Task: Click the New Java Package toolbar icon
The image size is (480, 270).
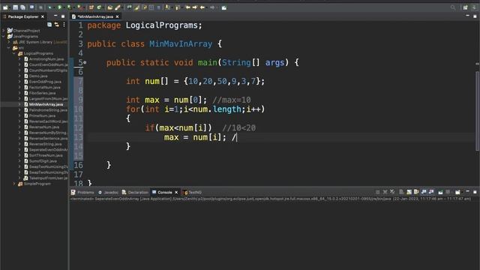Action: click(91, 7)
